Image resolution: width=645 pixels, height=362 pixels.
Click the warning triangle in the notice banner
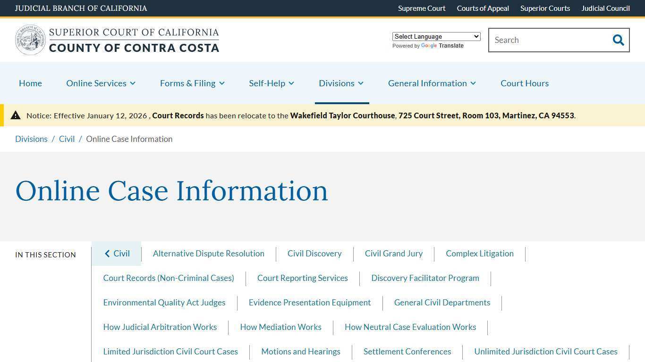[16, 115]
